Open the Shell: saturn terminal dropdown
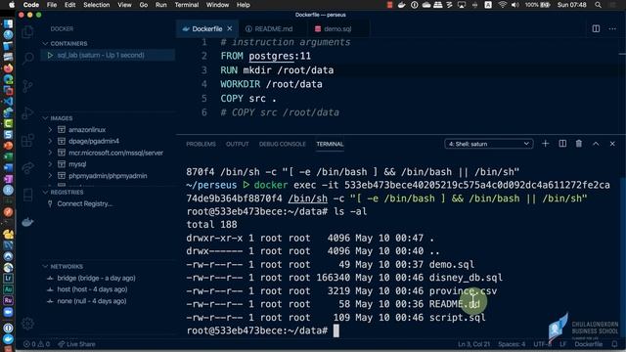The height and width of the screenshot is (352, 626). [x=489, y=144]
